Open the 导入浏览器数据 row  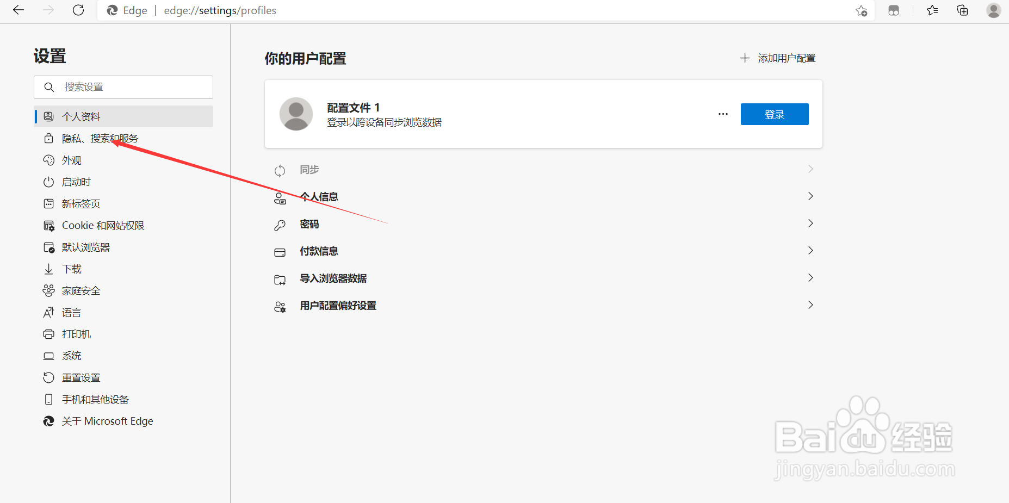tap(543, 278)
